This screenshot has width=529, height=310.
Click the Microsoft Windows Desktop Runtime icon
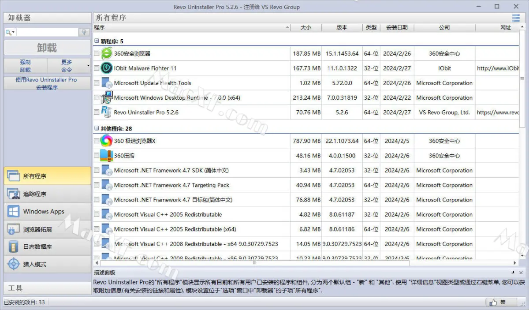point(107,97)
